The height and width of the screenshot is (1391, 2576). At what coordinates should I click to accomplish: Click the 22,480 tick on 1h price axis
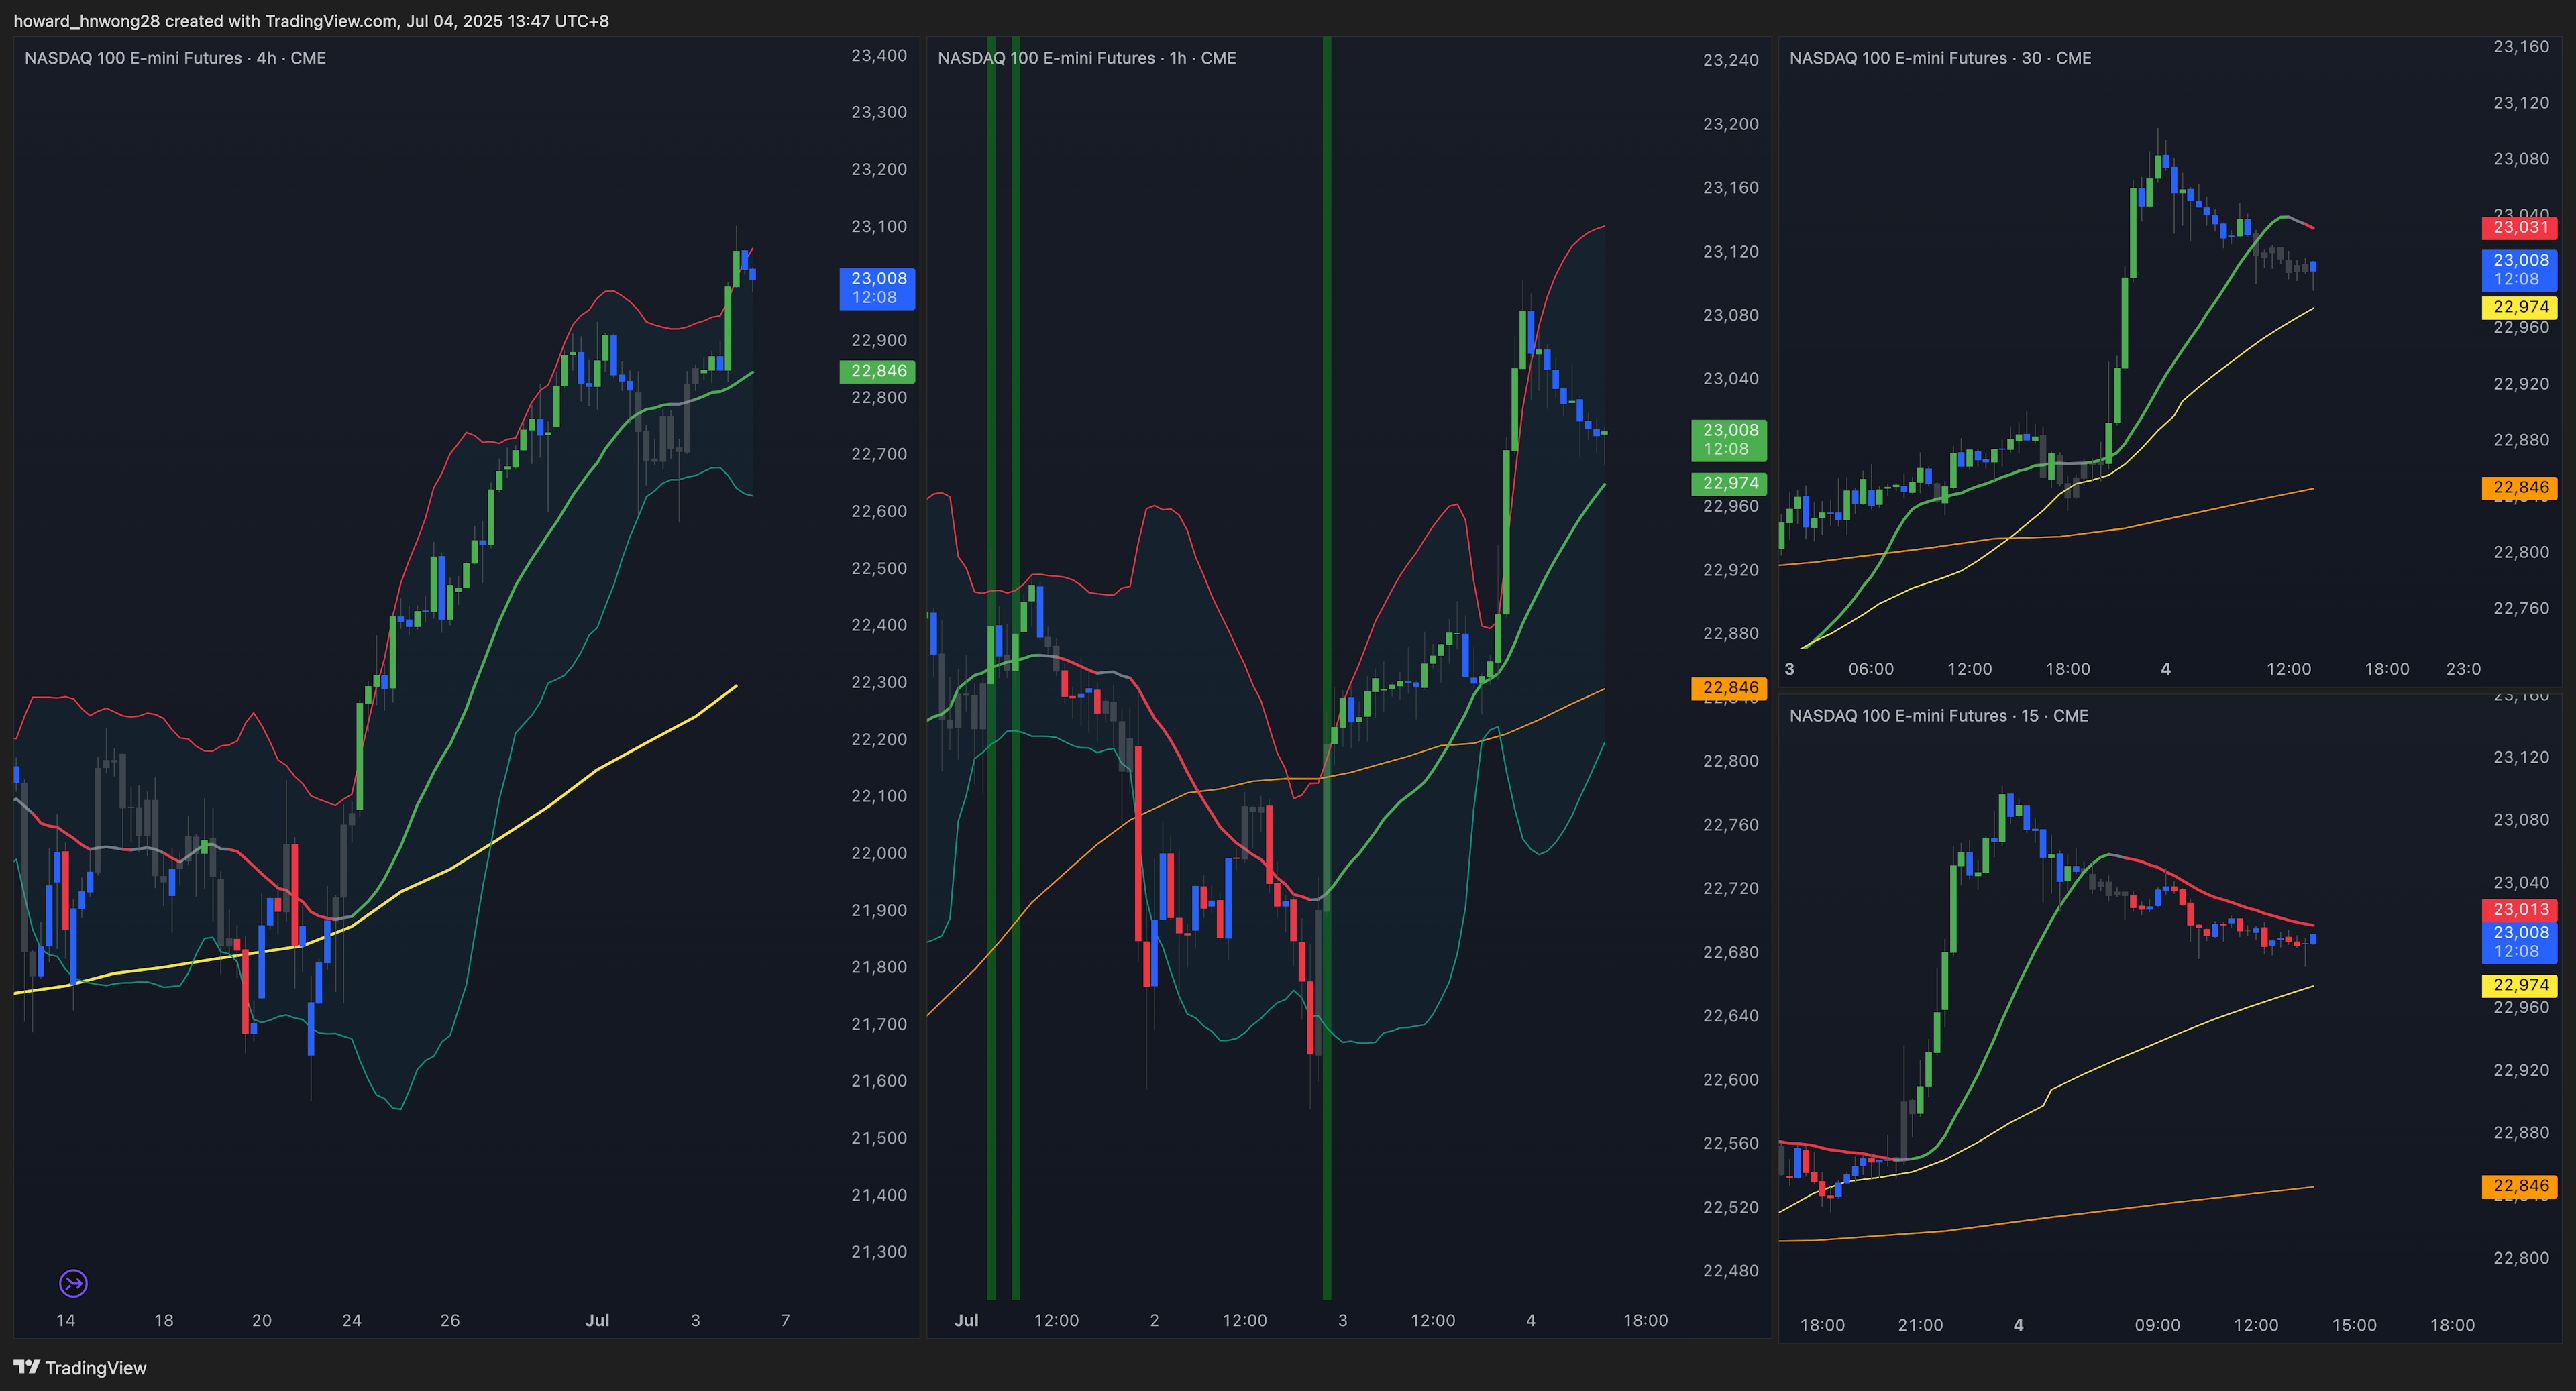pos(1731,1271)
